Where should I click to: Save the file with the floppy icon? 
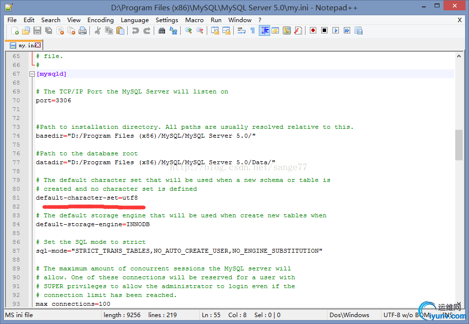coord(37,30)
